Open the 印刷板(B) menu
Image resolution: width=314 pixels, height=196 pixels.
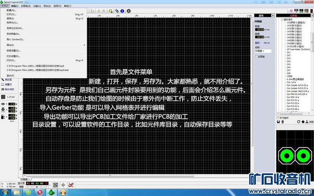tap(26, 6)
